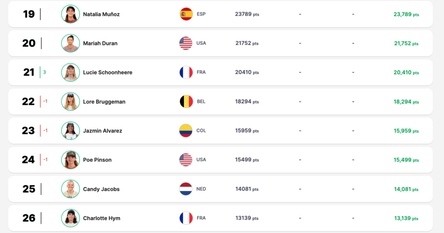The width and height of the screenshot is (444, 233).
Task: Click the USA flag beside Mariah Duran
Action: pos(186,43)
